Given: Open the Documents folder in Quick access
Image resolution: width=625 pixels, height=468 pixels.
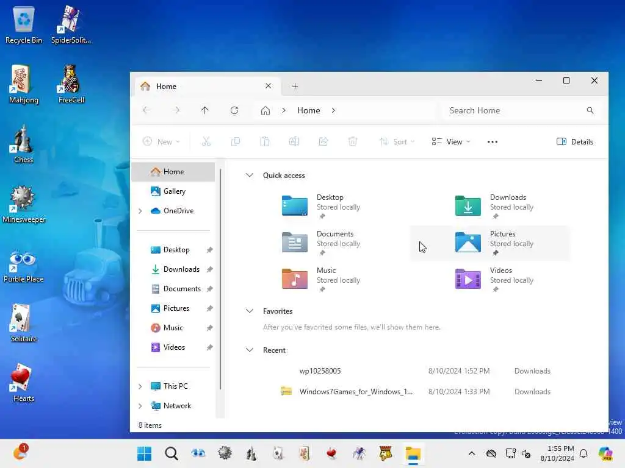Looking at the screenshot, I should 317,243.
